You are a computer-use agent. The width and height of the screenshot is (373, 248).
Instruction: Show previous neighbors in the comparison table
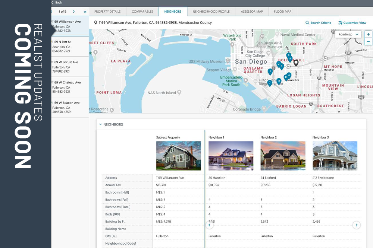pyautogui.click(x=209, y=225)
